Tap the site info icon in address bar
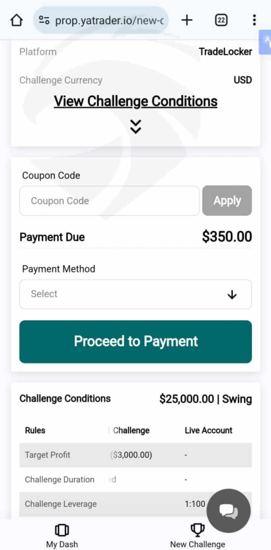The image size is (271, 550). coord(44,20)
